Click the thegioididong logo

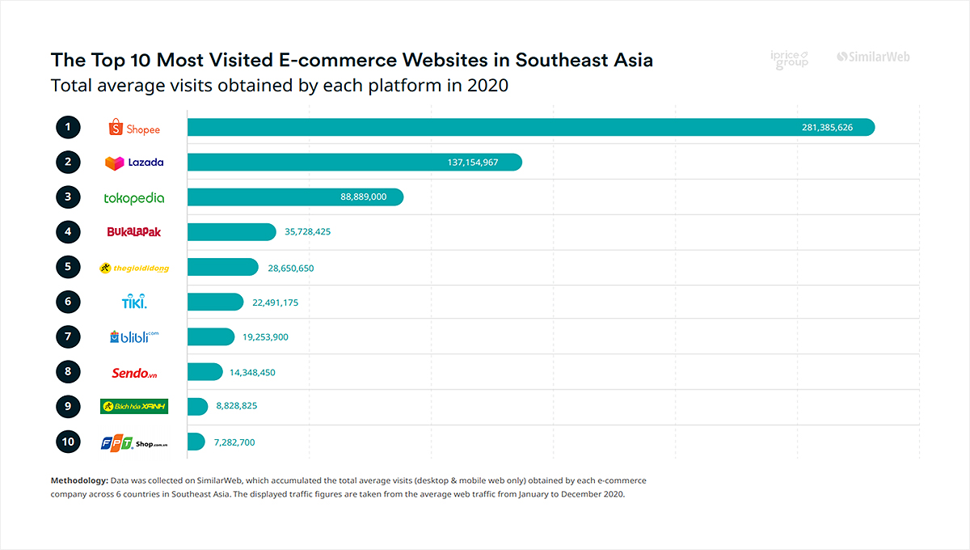click(x=134, y=268)
